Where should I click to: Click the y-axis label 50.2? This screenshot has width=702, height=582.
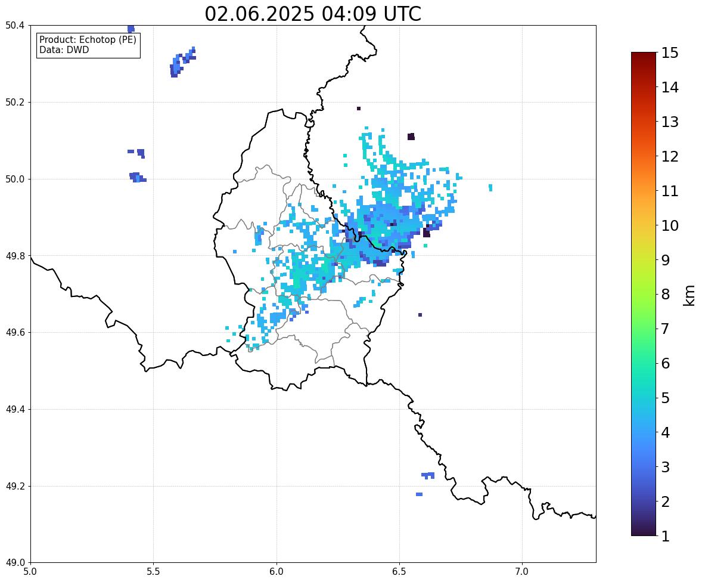[x=15, y=103]
